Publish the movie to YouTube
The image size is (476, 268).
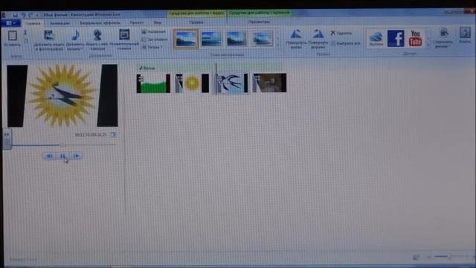415,38
